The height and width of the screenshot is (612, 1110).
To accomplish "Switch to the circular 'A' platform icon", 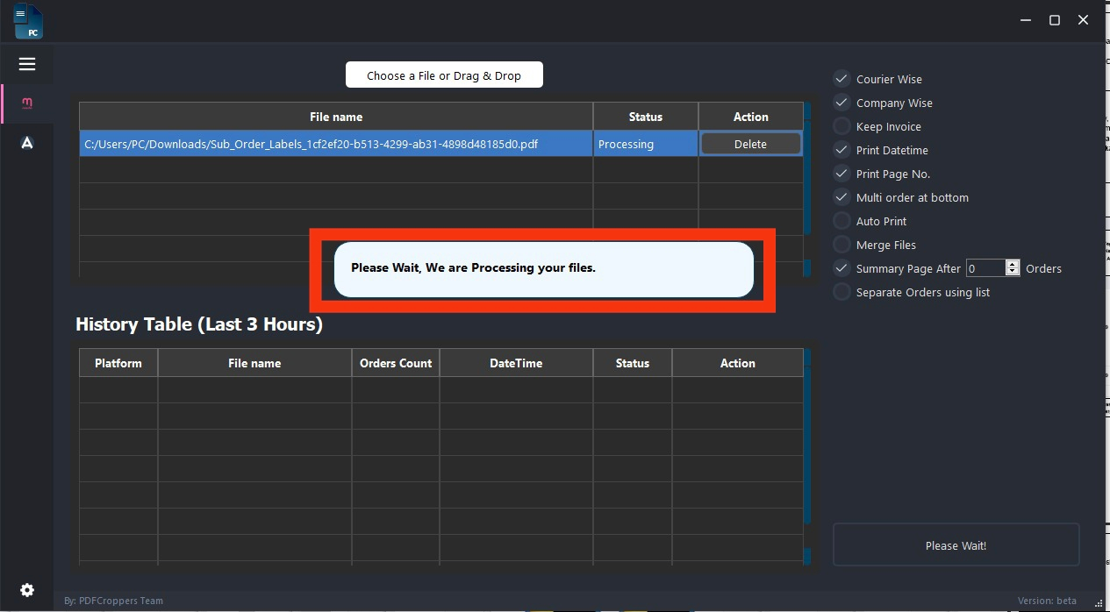I will (27, 143).
